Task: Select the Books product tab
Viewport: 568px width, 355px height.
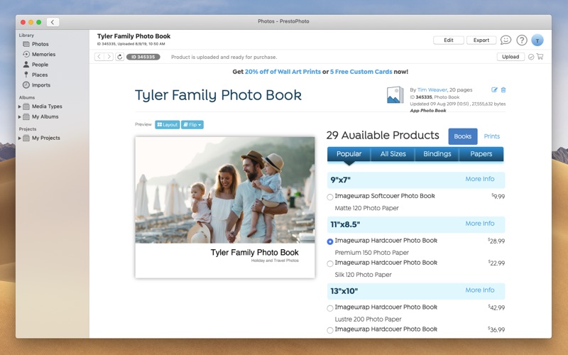Action: (x=463, y=136)
